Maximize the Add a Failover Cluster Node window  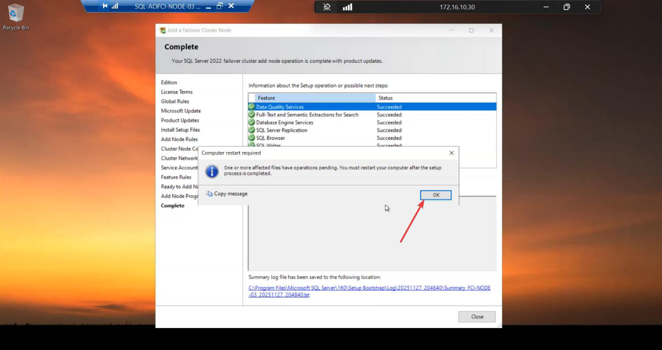pos(471,30)
